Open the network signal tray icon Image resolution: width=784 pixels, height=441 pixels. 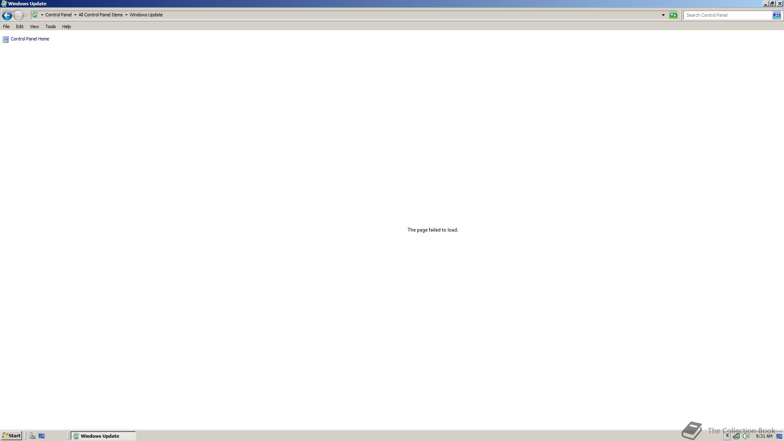pos(736,436)
